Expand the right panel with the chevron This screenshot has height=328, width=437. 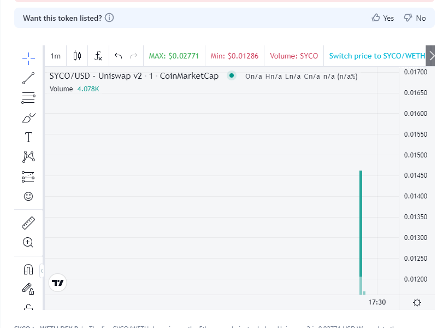[x=430, y=56]
